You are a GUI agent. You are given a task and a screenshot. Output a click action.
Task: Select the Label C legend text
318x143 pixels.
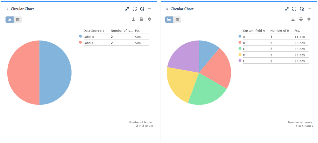pos(89,43)
